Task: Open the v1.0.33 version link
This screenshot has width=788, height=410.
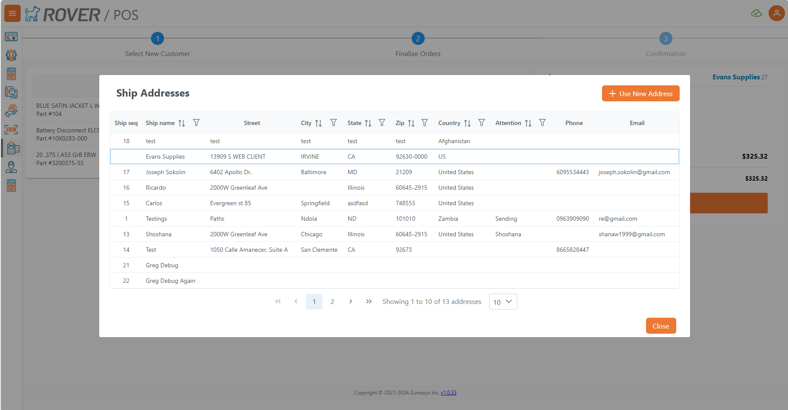Action: [x=448, y=393]
